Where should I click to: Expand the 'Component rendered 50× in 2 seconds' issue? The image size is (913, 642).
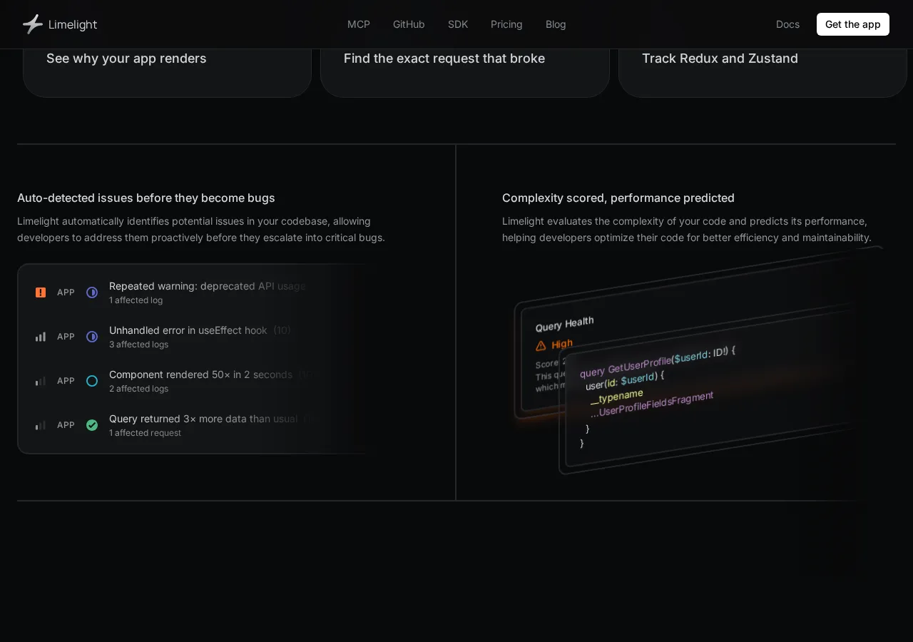point(200,374)
